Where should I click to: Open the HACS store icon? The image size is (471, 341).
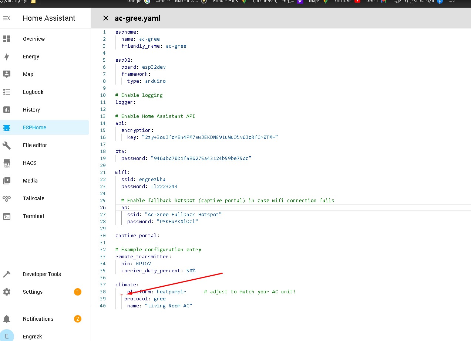(7, 163)
